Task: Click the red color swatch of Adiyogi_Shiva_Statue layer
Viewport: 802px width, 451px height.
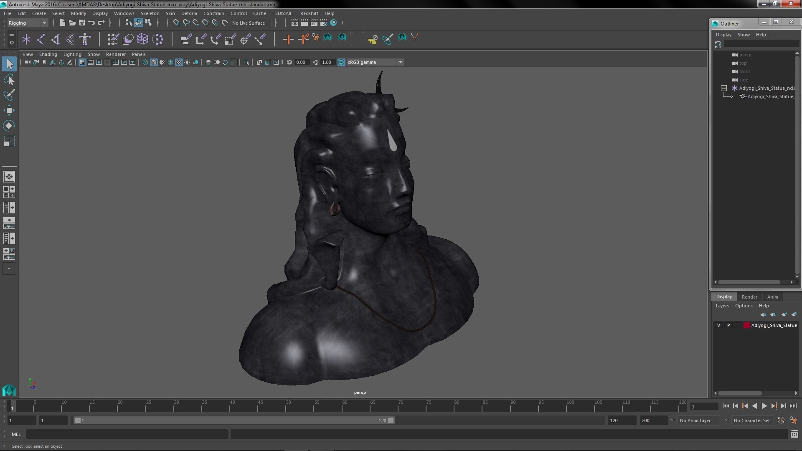Action: [746, 325]
